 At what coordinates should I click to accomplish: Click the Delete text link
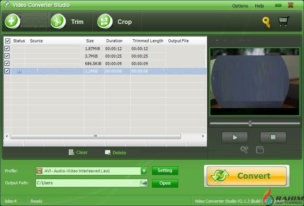pos(119,153)
